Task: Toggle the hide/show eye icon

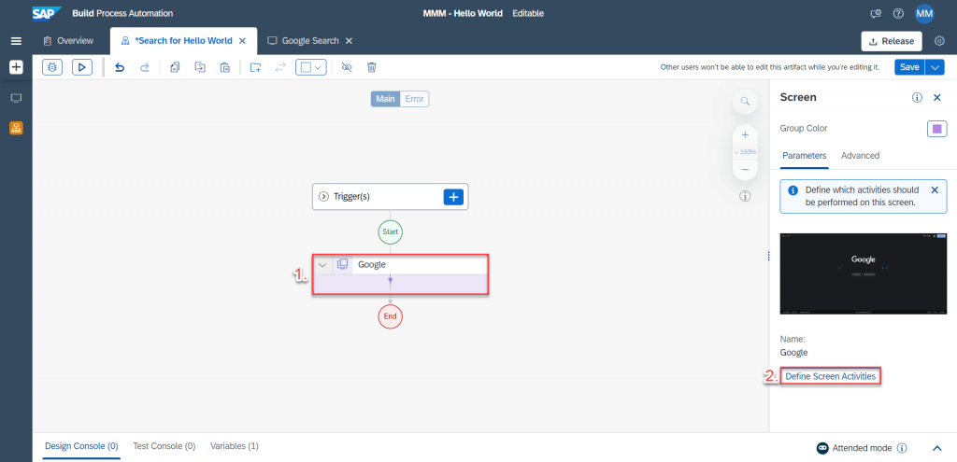Action: click(347, 67)
